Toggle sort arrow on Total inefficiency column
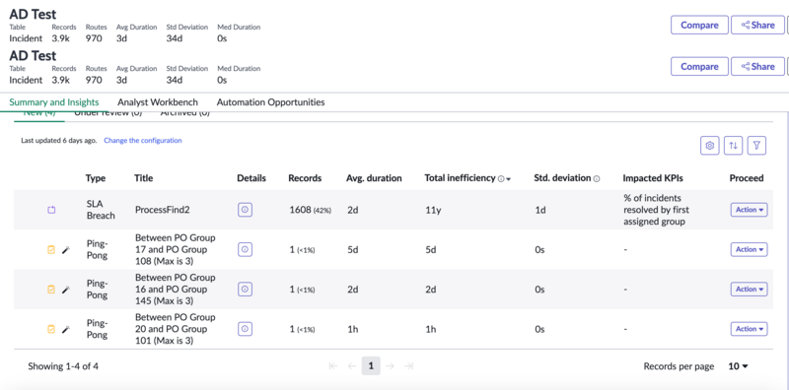The image size is (789, 390). point(508,179)
